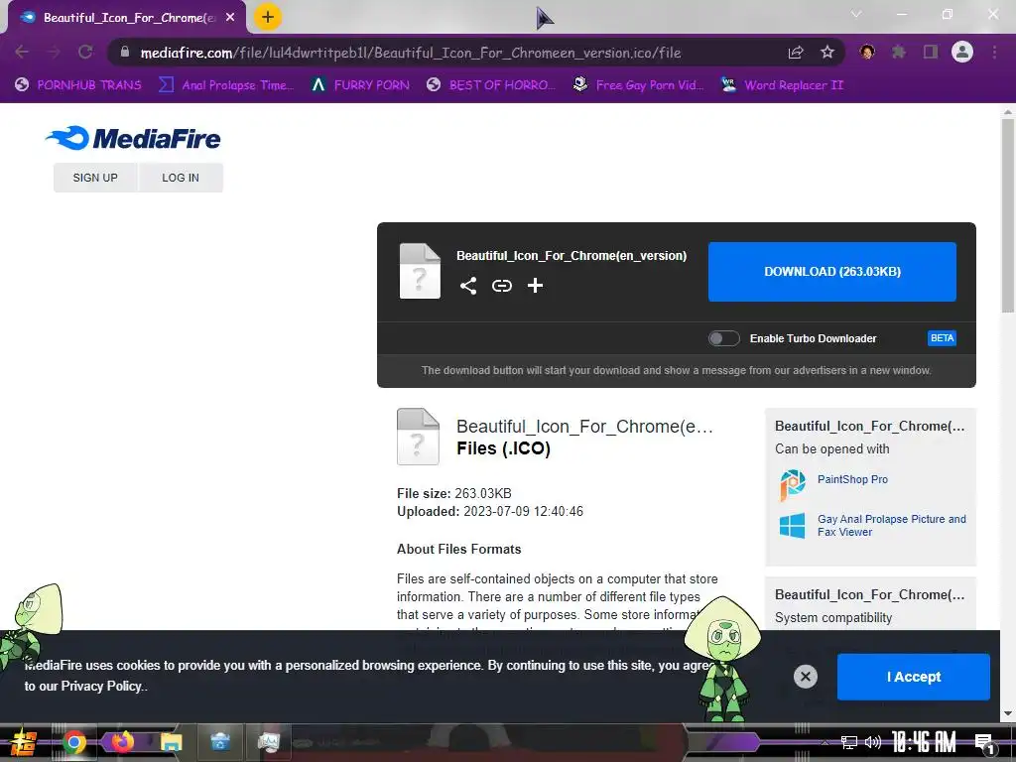Click the Files (.ICO) heading

pyautogui.click(x=503, y=448)
